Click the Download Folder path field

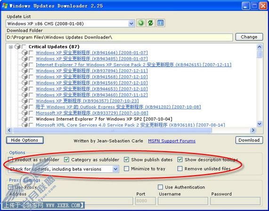(119, 37)
